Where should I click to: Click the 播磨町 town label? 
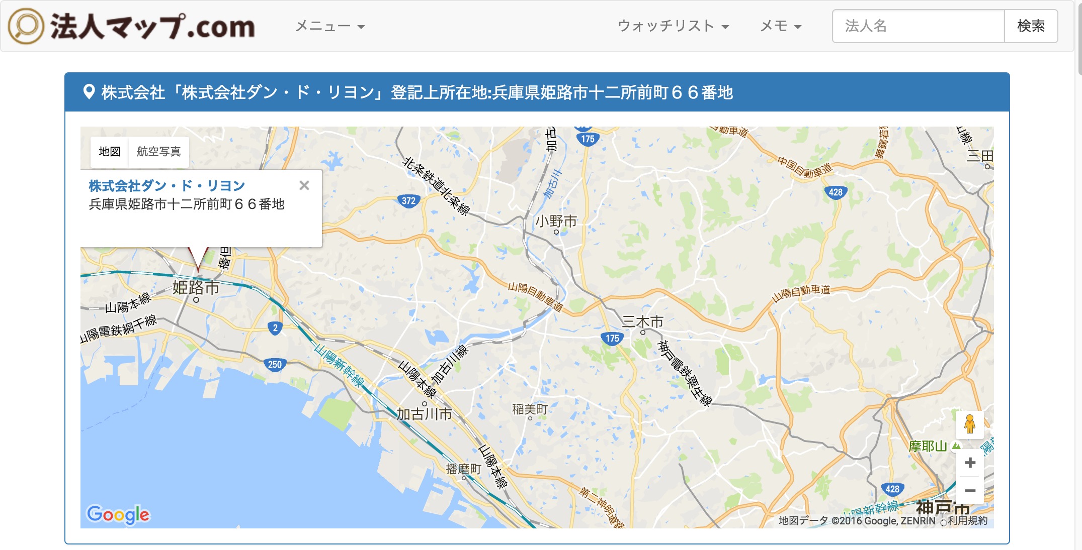[x=464, y=469]
